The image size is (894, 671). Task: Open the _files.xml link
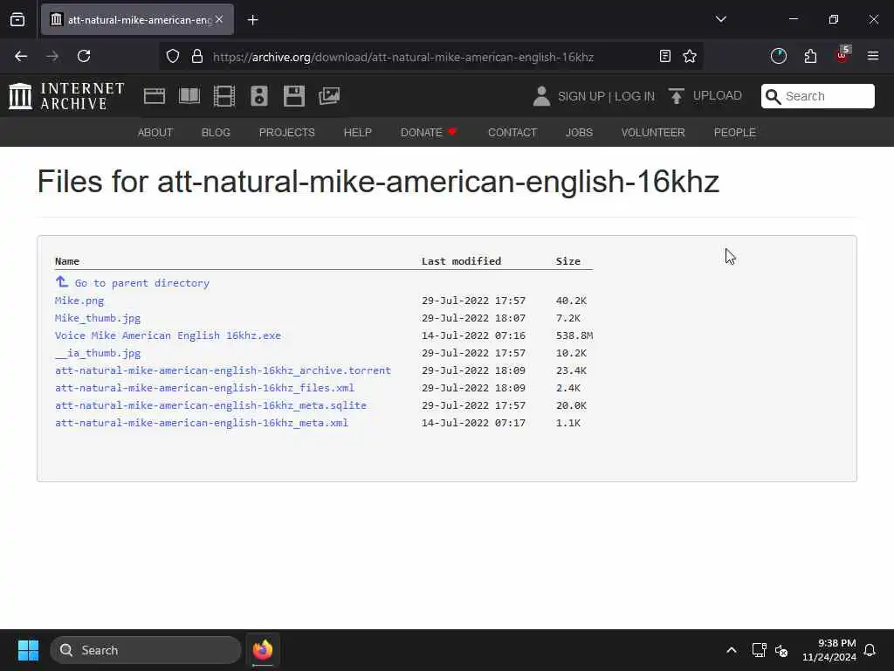[204, 388]
